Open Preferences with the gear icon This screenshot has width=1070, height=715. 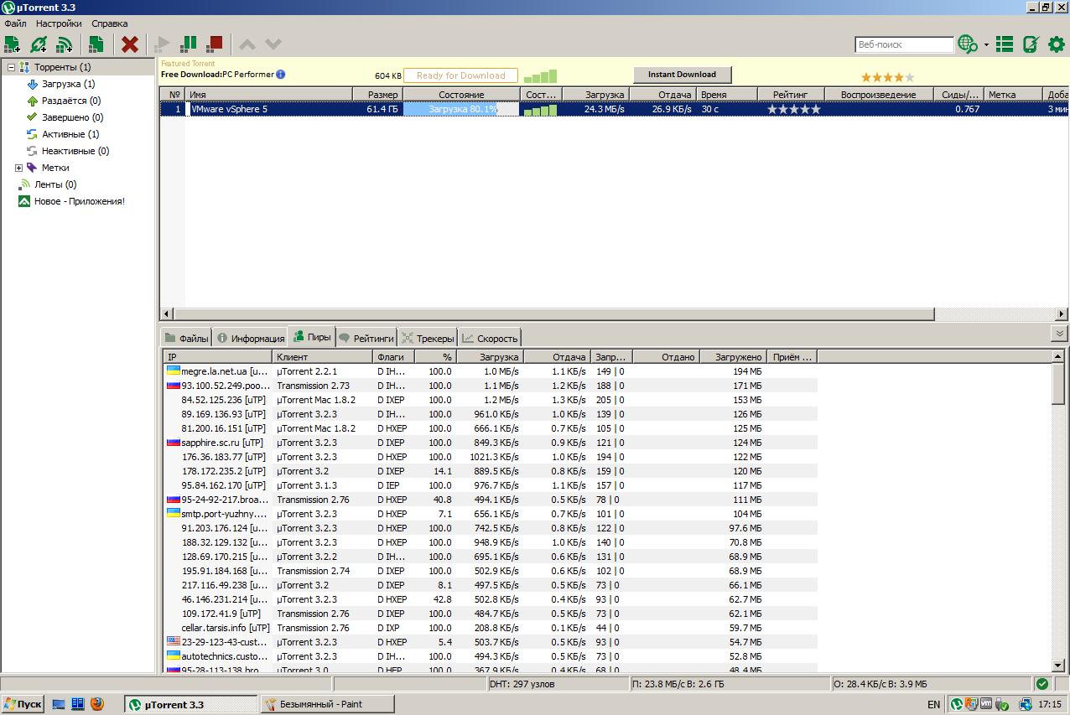1056,44
